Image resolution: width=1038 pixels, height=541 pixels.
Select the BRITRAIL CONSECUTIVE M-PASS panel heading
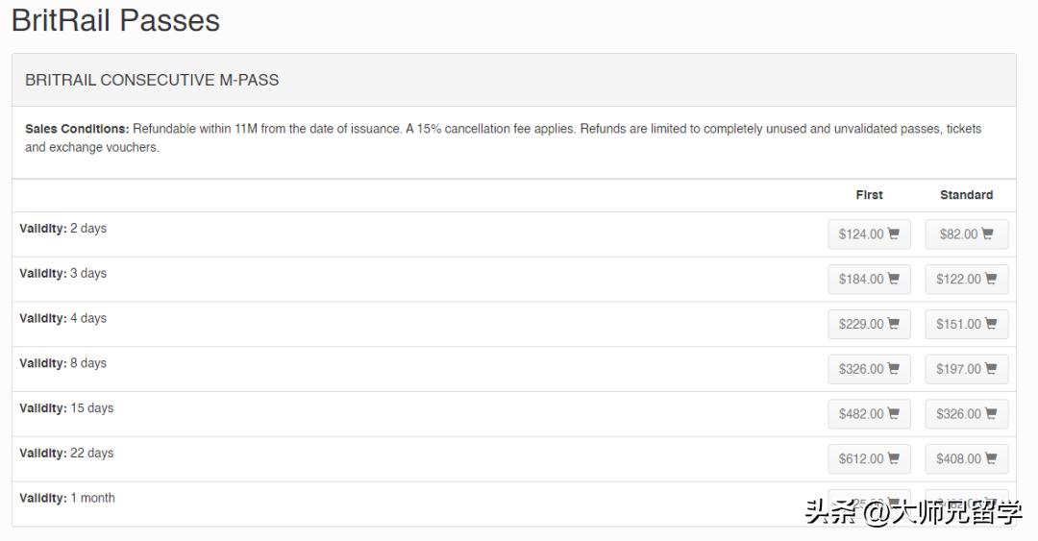coord(152,81)
